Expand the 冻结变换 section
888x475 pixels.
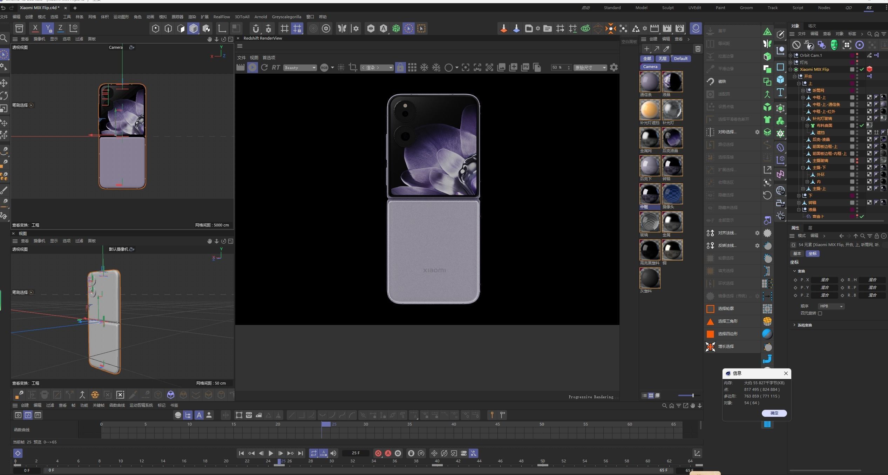pyautogui.click(x=794, y=325)
